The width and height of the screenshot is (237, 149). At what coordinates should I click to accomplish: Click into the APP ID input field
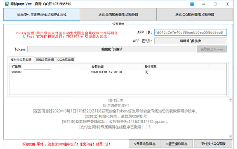point(190,32)
